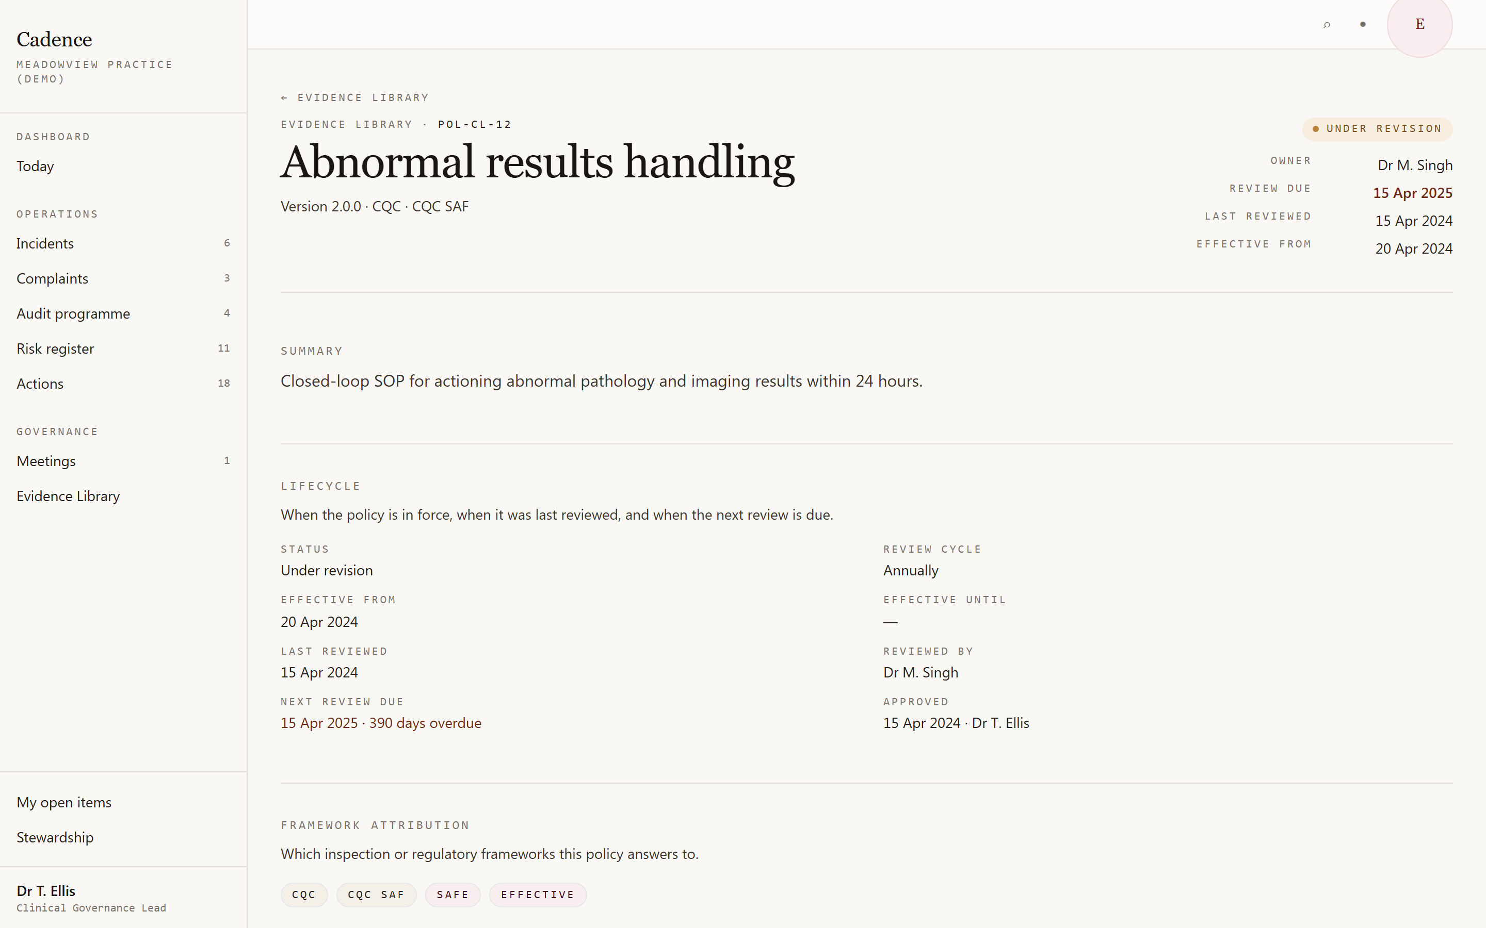This screenshot has width=1486, height=928.
Task: Click the Risk register count 11
Action: click(223, 348)
